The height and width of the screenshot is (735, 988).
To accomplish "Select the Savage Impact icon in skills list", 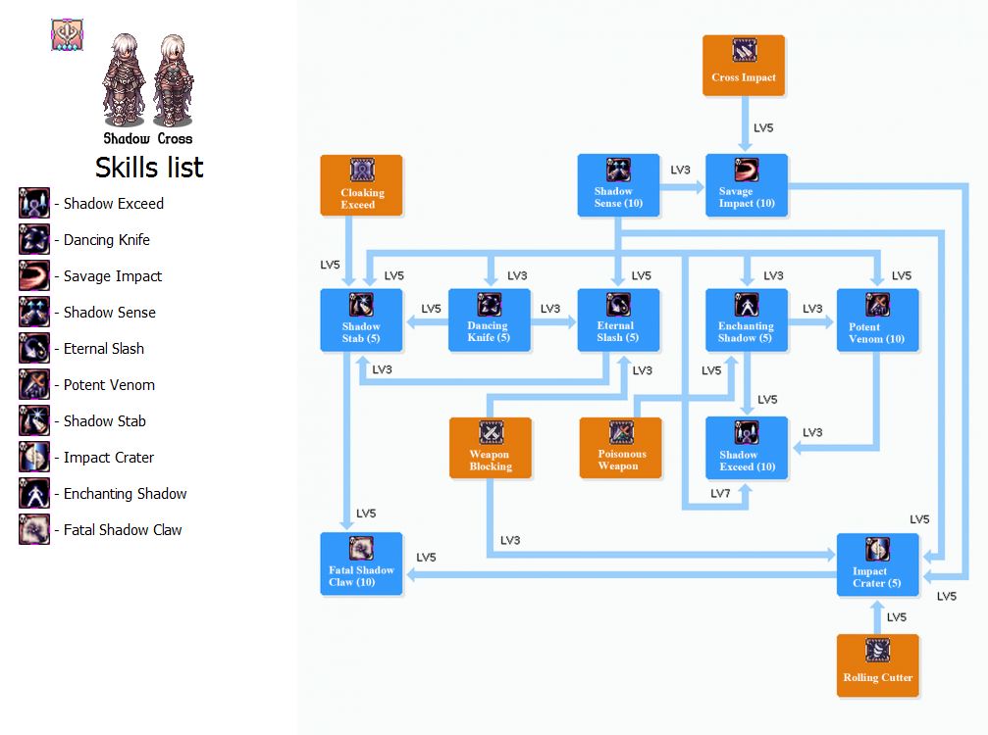I will tap(34, 276).
